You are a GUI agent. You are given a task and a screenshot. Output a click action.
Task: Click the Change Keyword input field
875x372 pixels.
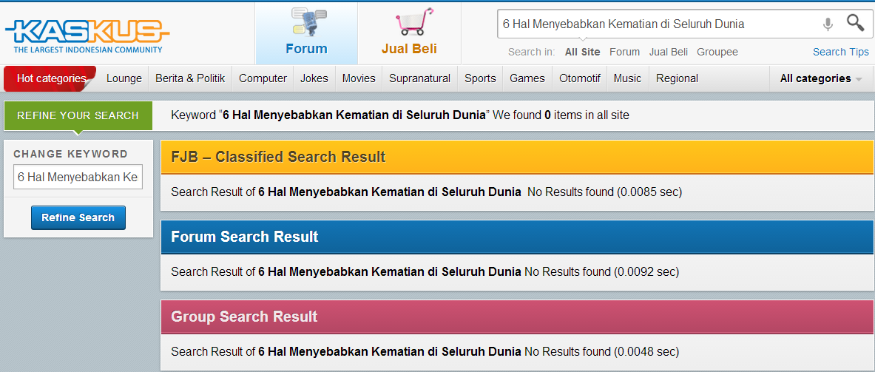point(78,177)
